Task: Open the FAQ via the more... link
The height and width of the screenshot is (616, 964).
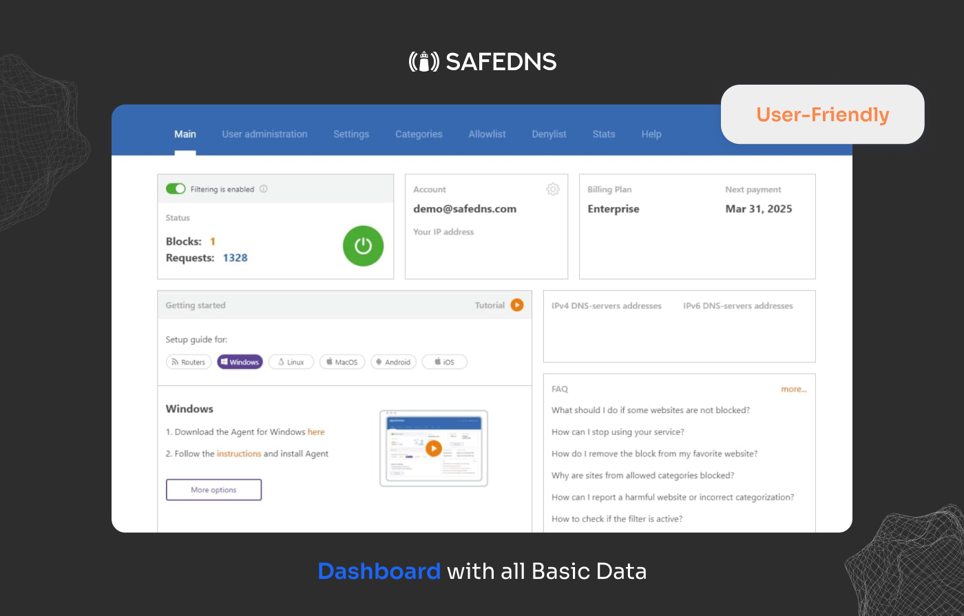Action: 794,389
